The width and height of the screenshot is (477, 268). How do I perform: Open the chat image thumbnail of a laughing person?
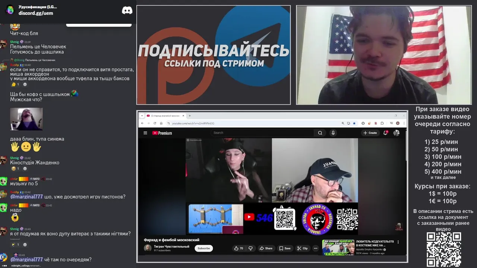coord(26,119)
